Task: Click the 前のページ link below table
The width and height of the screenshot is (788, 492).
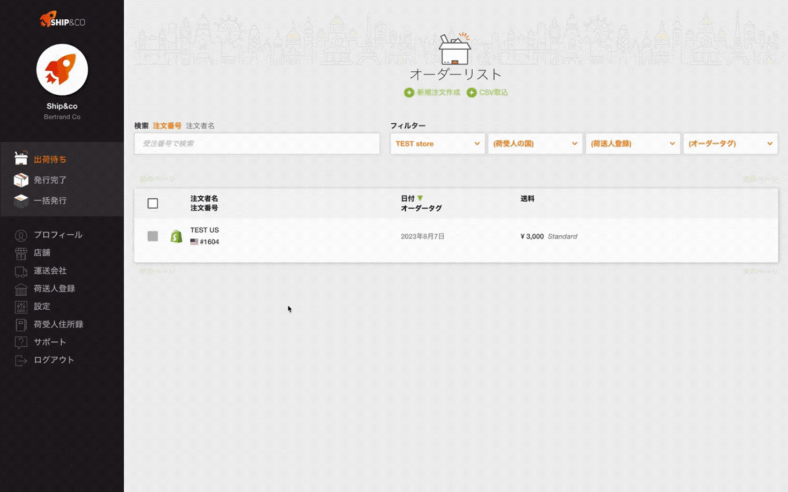Action: [157, 271]
